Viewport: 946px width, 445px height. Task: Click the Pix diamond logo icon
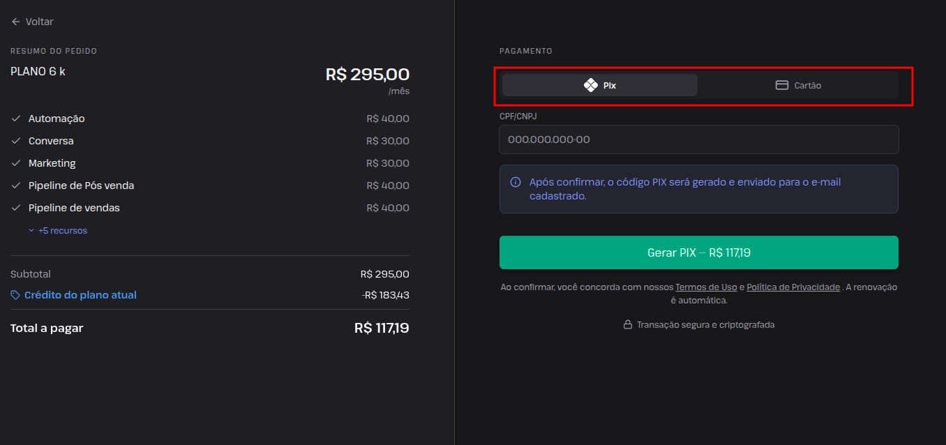point(591,85)
